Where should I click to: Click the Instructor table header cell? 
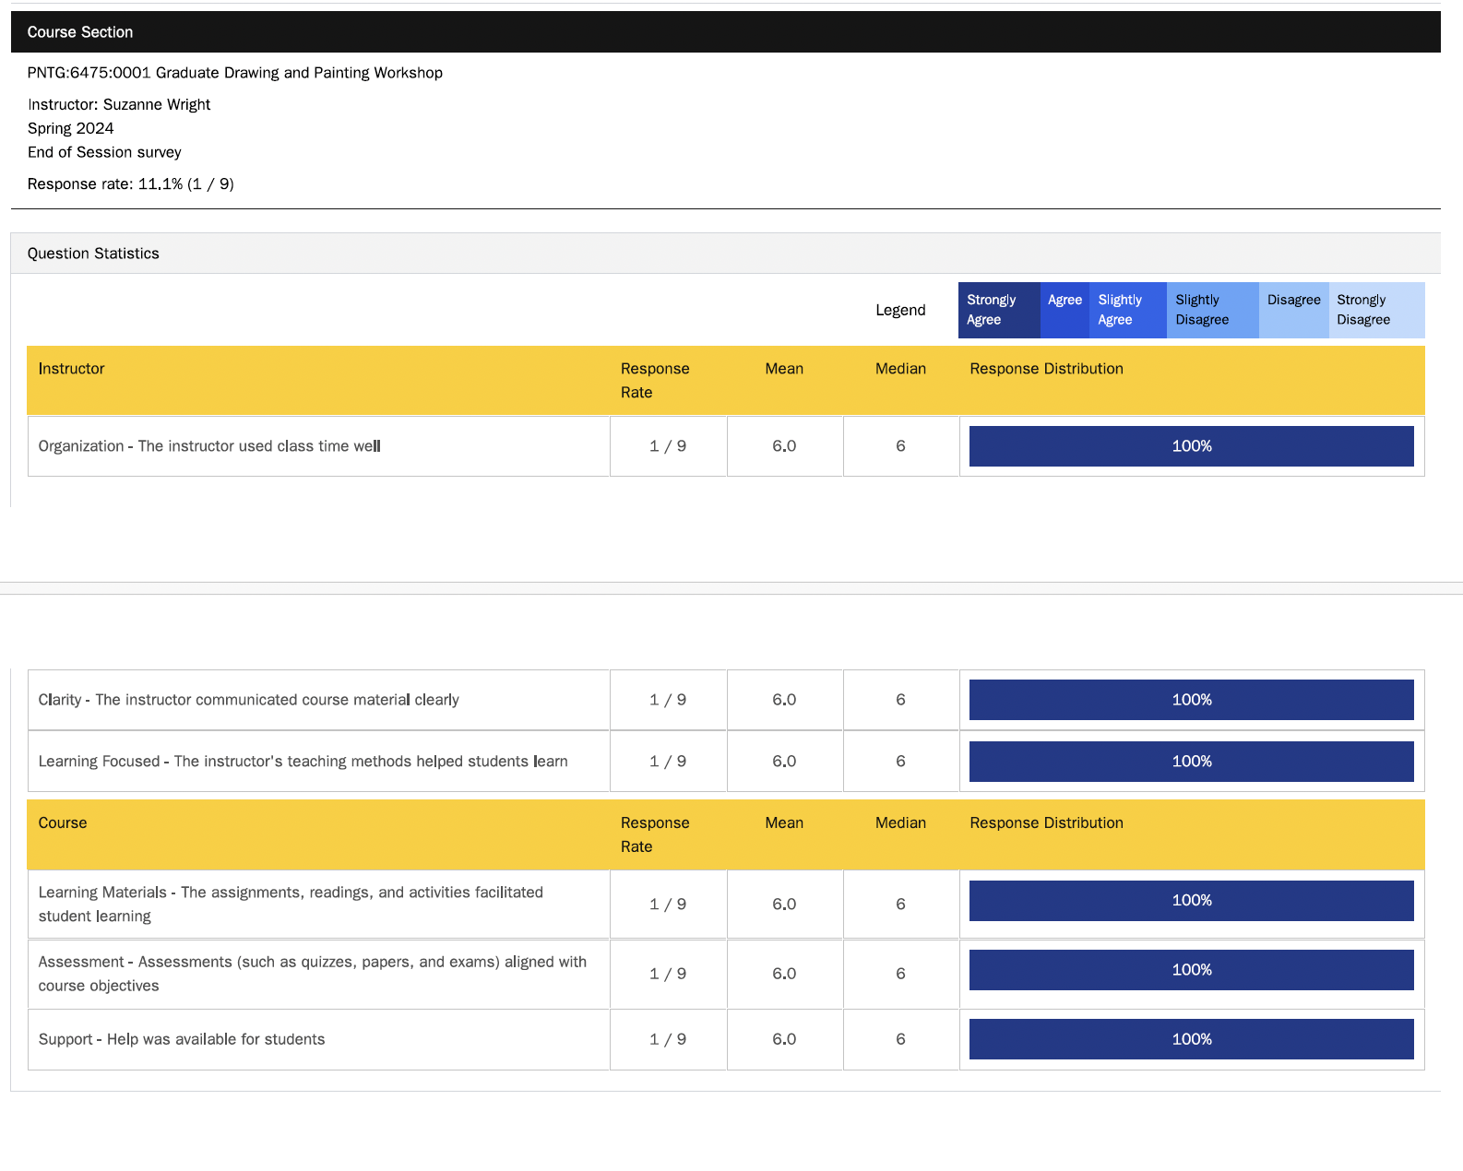point(318,381)
